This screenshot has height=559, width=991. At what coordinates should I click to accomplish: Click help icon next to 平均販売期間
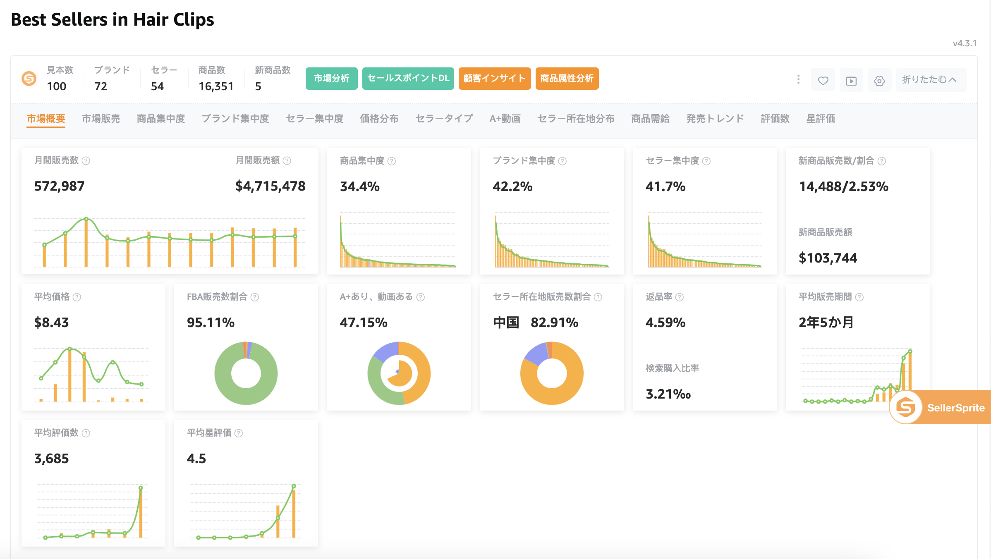859,297
